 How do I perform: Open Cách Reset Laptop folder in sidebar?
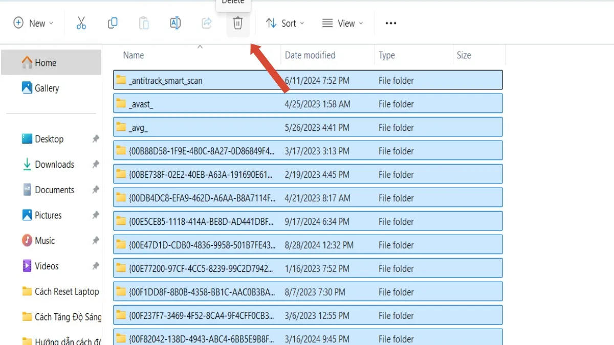click(67, 291)
